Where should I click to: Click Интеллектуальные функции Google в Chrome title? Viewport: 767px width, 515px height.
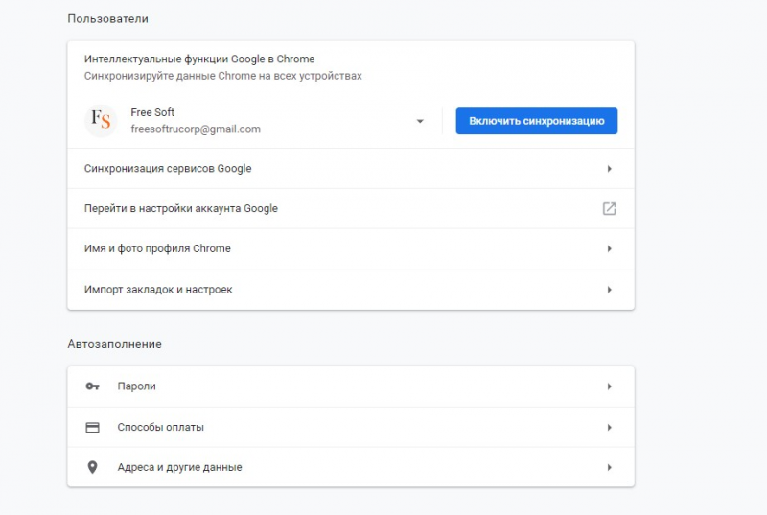click(199, 59)
